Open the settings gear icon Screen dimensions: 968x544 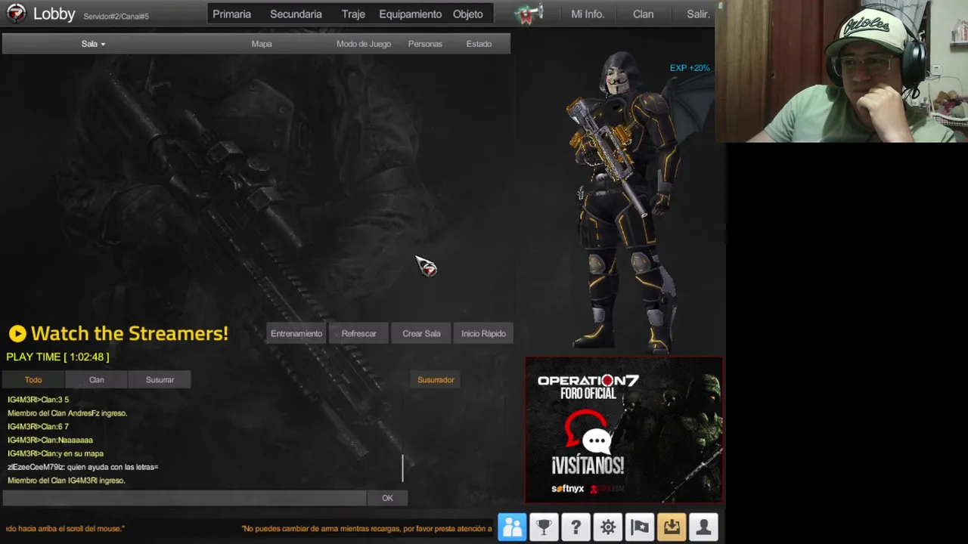click(608, 527)
